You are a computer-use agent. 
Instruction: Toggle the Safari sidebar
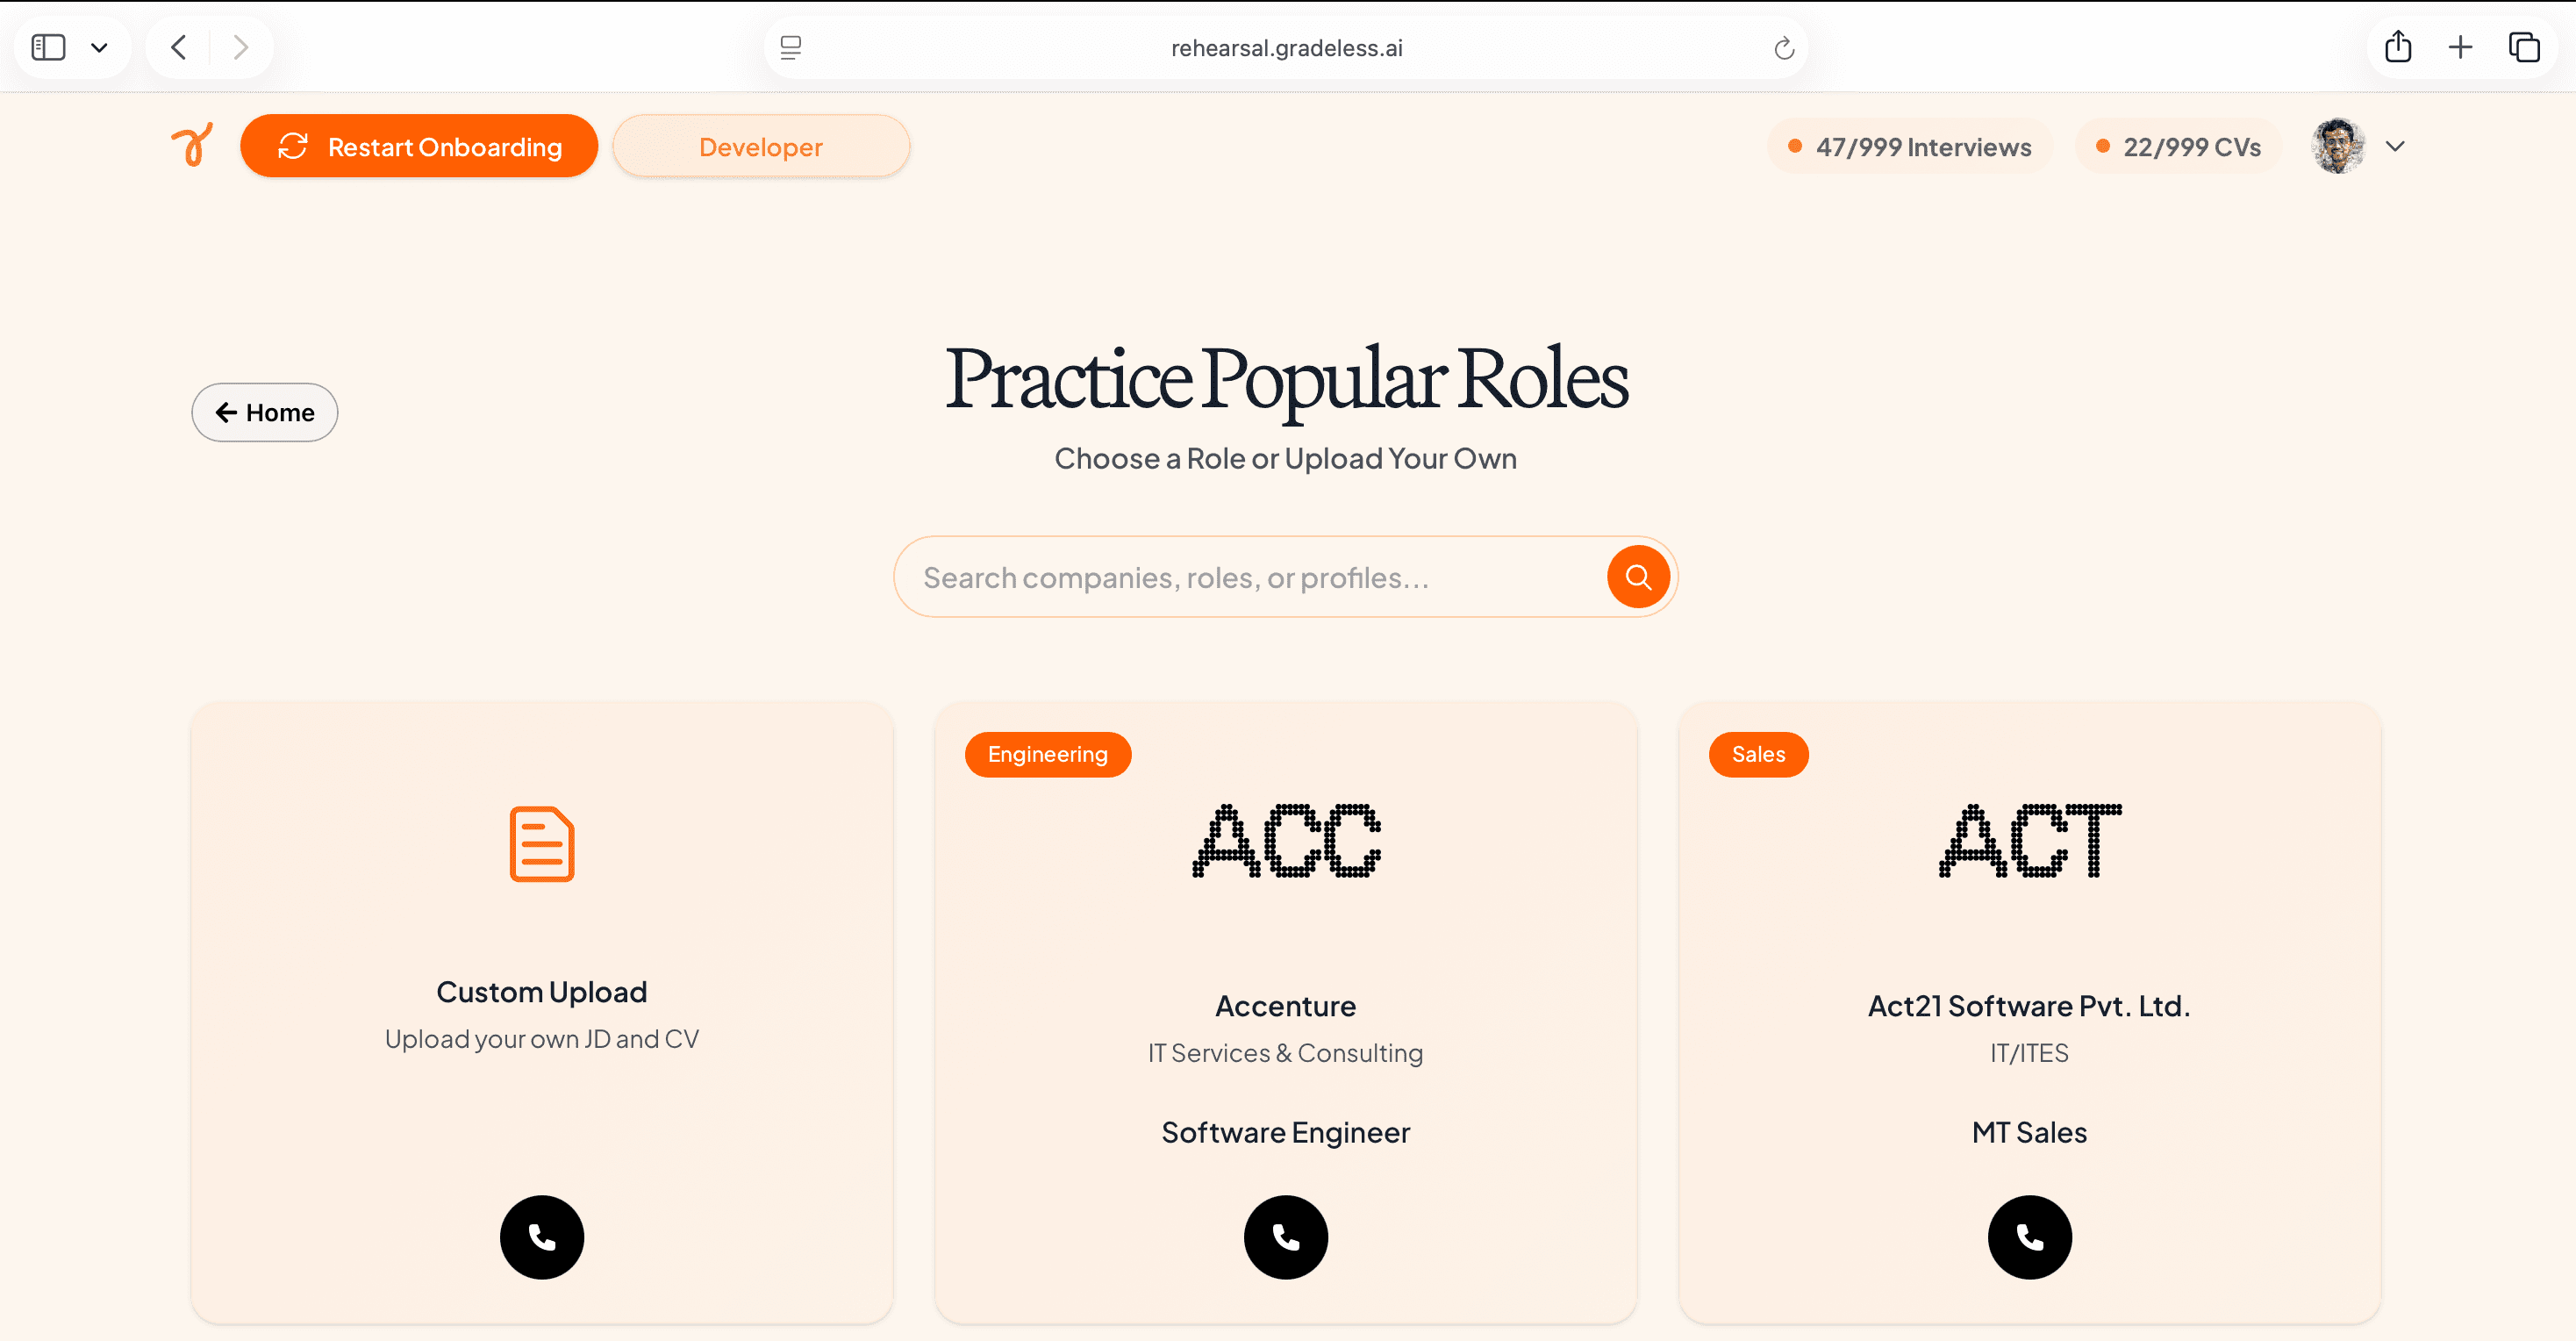point(47,47)
